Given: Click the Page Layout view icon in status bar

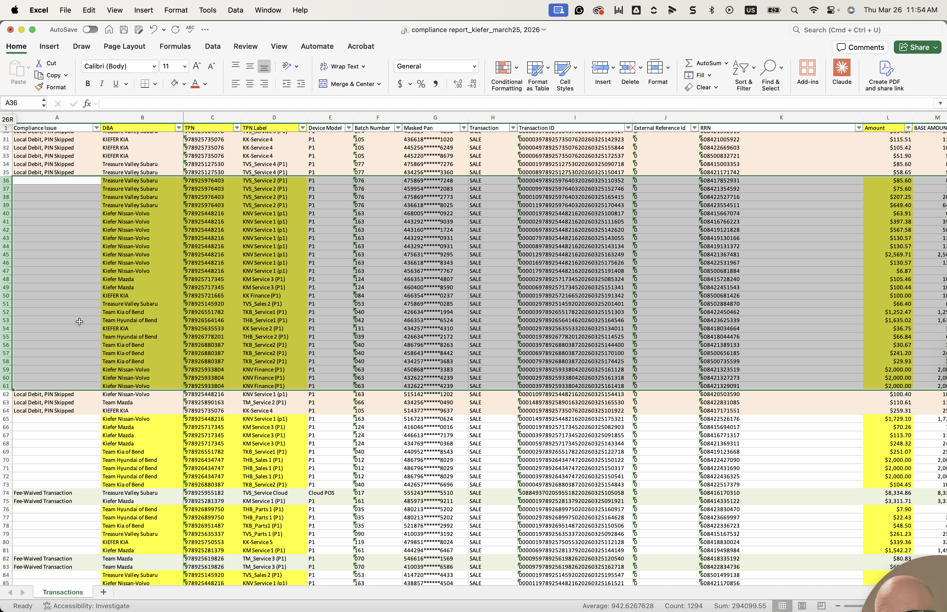Looking at the screenshot, I should pyautogui.click(x=801, y=606).
